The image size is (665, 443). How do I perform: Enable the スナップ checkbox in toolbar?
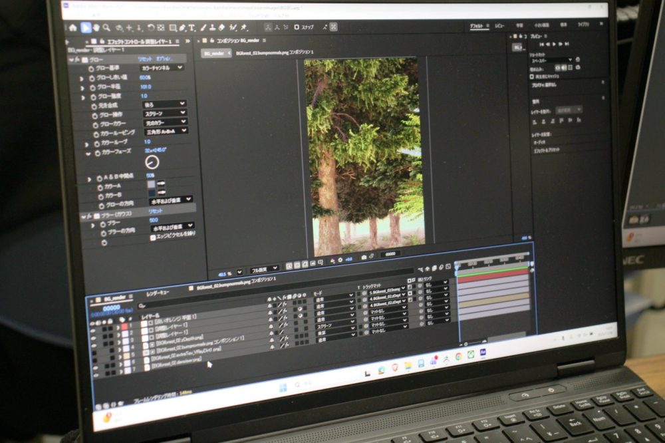pos(296,27)
